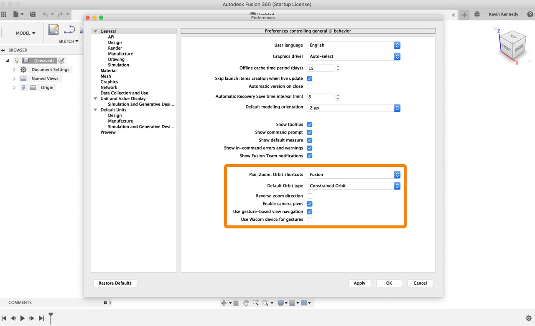Open the File document menu icon
This screenshot has height=326, width=535.
point(16,14)
